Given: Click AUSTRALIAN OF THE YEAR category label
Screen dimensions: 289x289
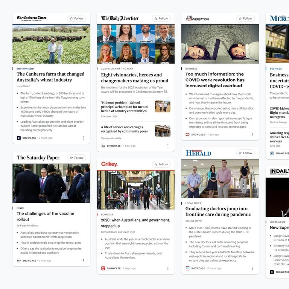Looking at the screenshot, I should pos(117,68).
